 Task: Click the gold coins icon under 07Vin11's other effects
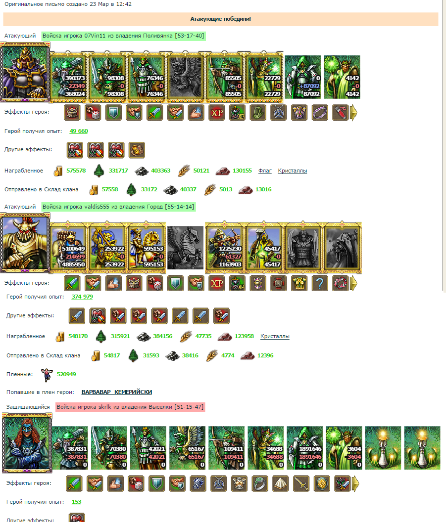(137, 150)
